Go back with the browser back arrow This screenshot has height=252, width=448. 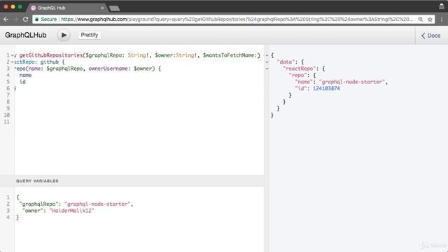click(6, 19)
